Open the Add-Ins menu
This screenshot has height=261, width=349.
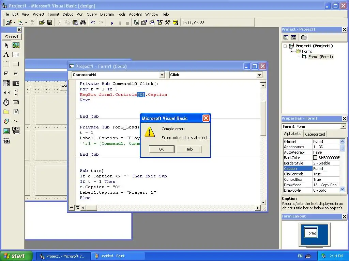click(135, 14)
